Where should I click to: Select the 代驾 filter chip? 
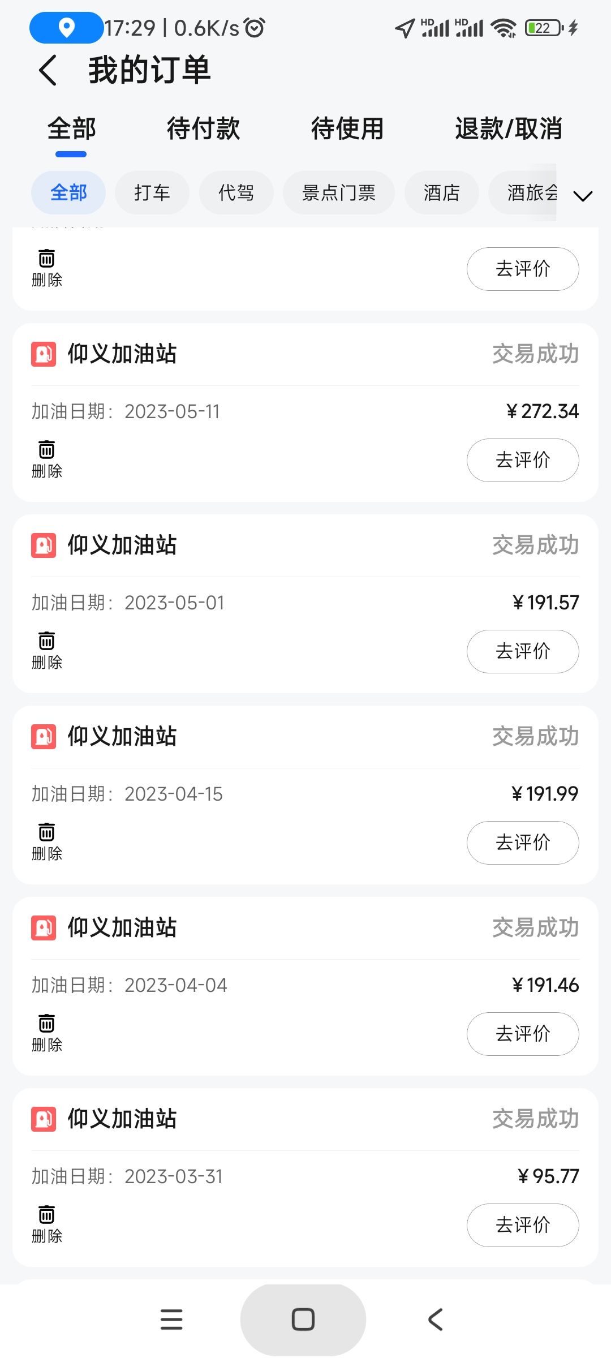(236, 193)
